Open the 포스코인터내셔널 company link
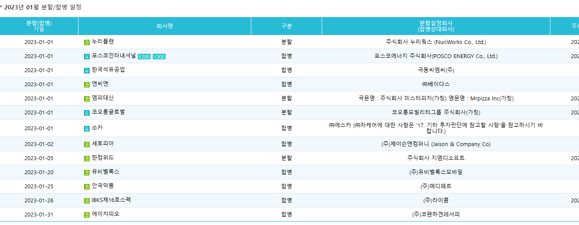 coord(114,56)
